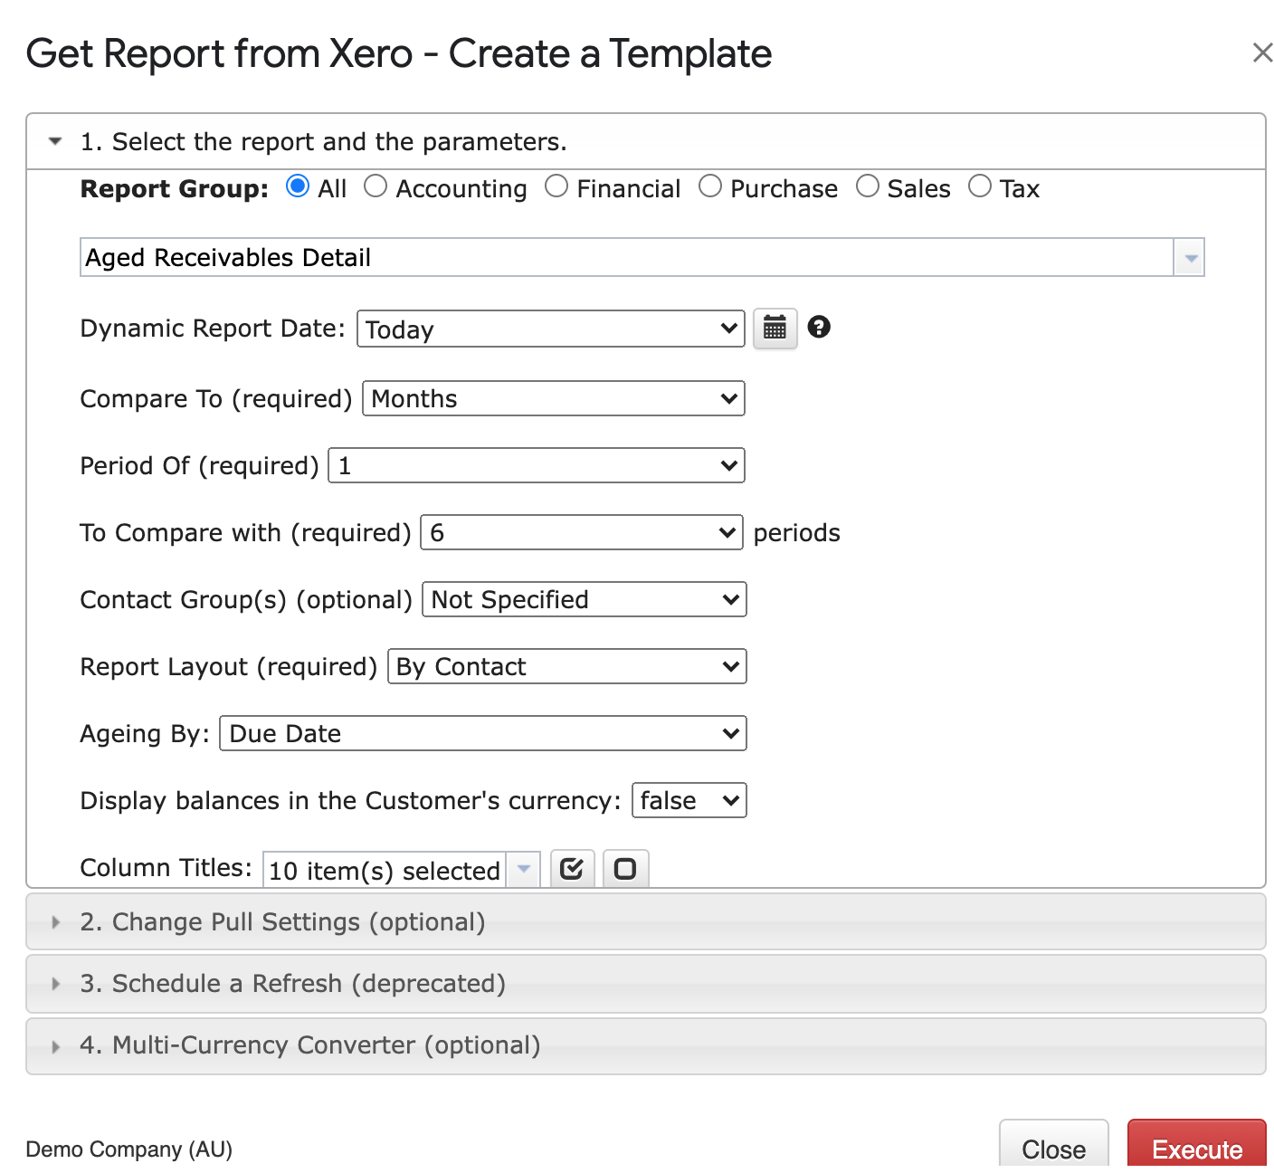This screenshot has width=1274, height=1173.
Task: Open the calendar date picker icon
Action: click(775, 328)
